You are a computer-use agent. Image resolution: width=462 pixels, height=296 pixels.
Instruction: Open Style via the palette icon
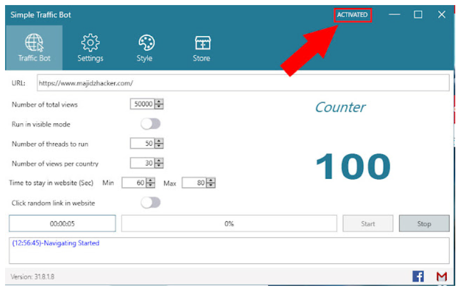145,47
